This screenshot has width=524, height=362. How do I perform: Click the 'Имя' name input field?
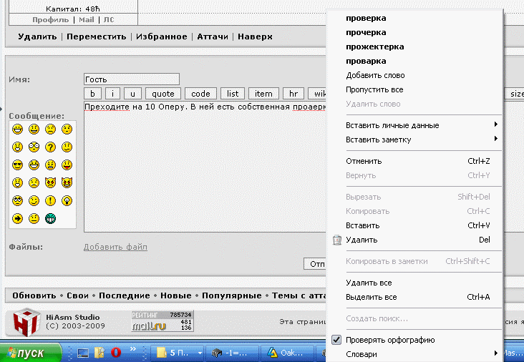click(x=131, y=79)
